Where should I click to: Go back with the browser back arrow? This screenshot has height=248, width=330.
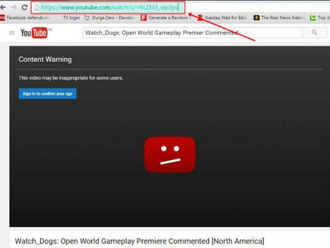[x=3, y=7]
